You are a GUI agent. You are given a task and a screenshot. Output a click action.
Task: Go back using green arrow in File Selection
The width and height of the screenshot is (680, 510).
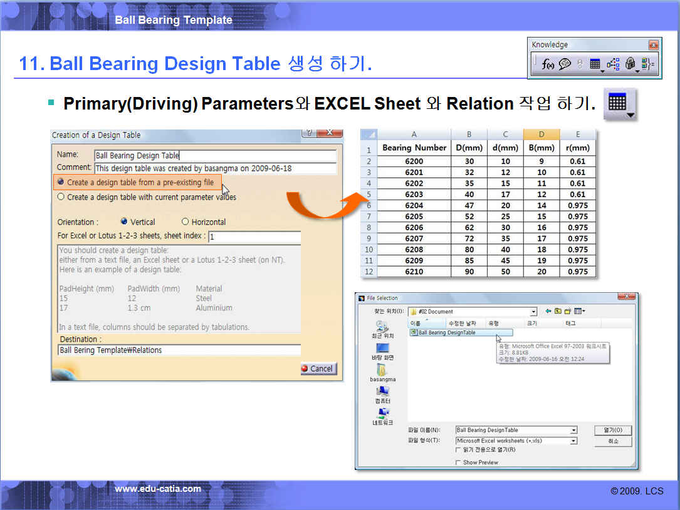pos(548,311)
